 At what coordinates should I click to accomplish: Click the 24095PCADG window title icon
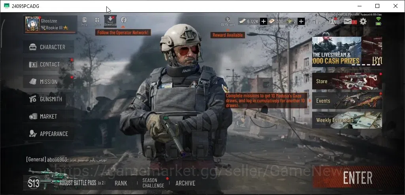coord(7,6)
